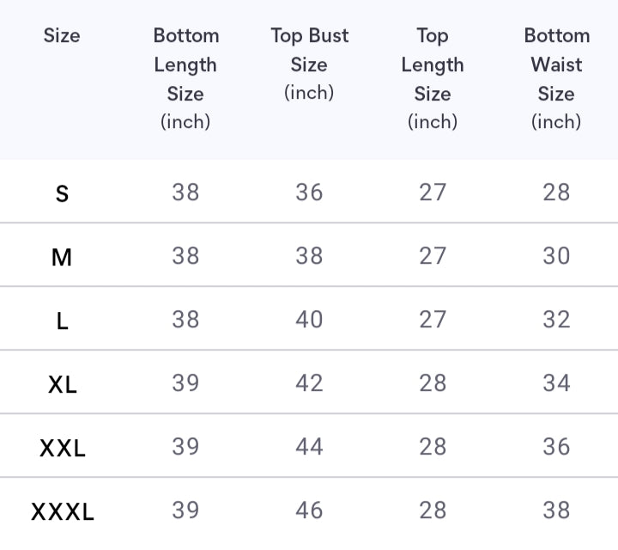Viewport: 618px width, 550px height.
Task: Click bust size 36 in S row
Action: pyautogui.click(x=309, y=192)
